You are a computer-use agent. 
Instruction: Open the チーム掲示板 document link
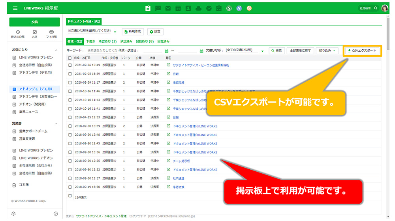click(181, 161)
